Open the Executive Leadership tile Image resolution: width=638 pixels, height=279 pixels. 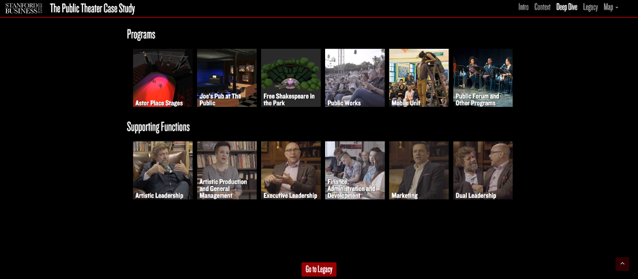(291, 170)
